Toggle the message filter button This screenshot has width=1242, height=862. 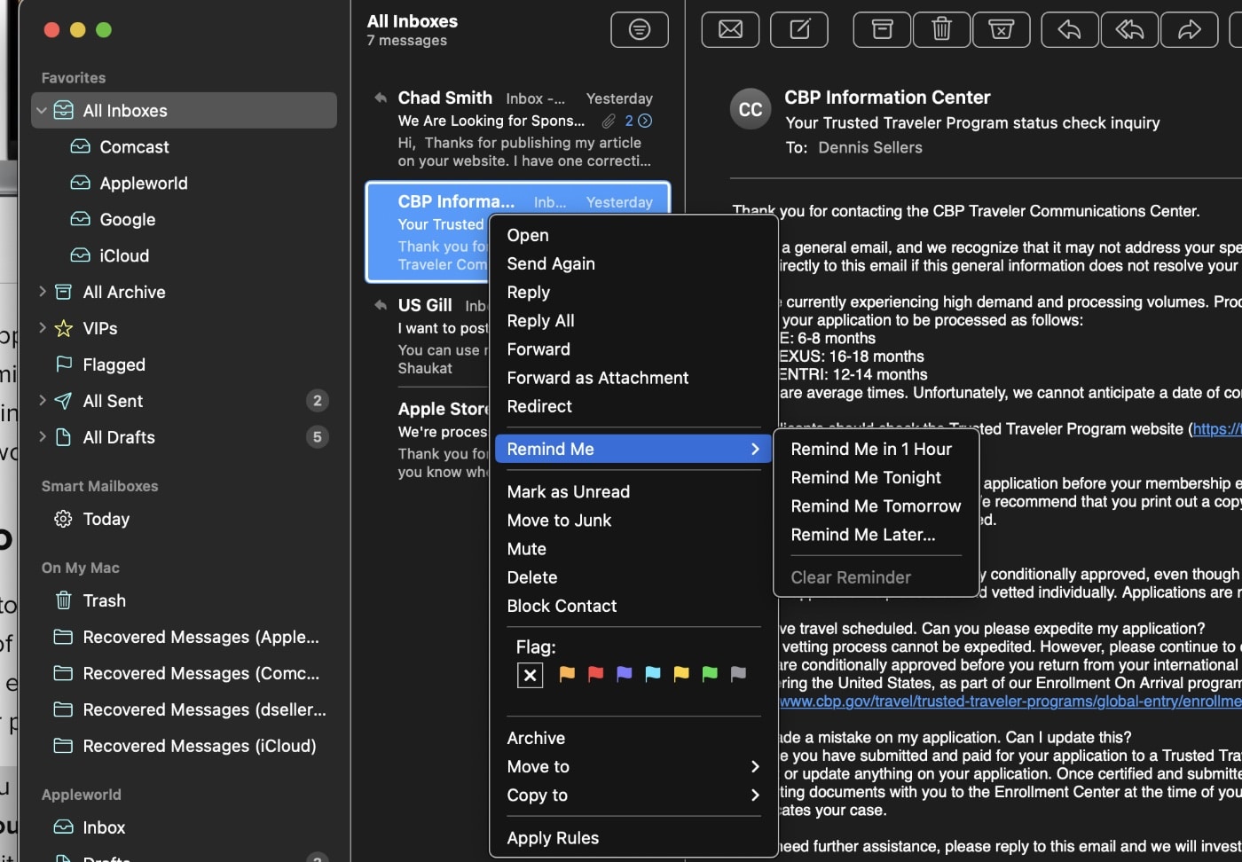[x=639, y=30]
